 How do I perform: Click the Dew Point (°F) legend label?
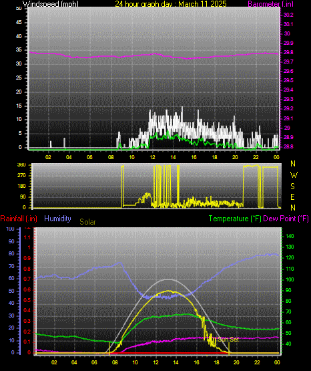pyautogui.click(x=286, y=219)
